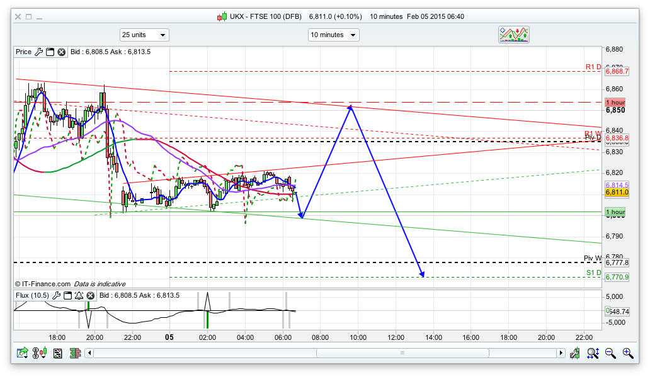Set alert using Flux bell icon
Viewport: 650px width, 377px height.
pyautogui.click(x=79, y=295)
